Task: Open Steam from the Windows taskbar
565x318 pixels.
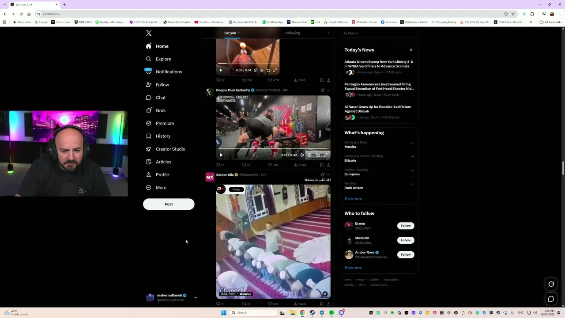Action: coord(312,313)
